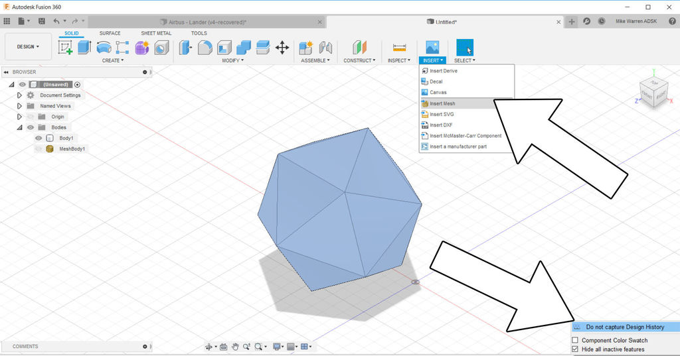Select the New Component tool
The image size is (680, 356).
click(305, 47)
